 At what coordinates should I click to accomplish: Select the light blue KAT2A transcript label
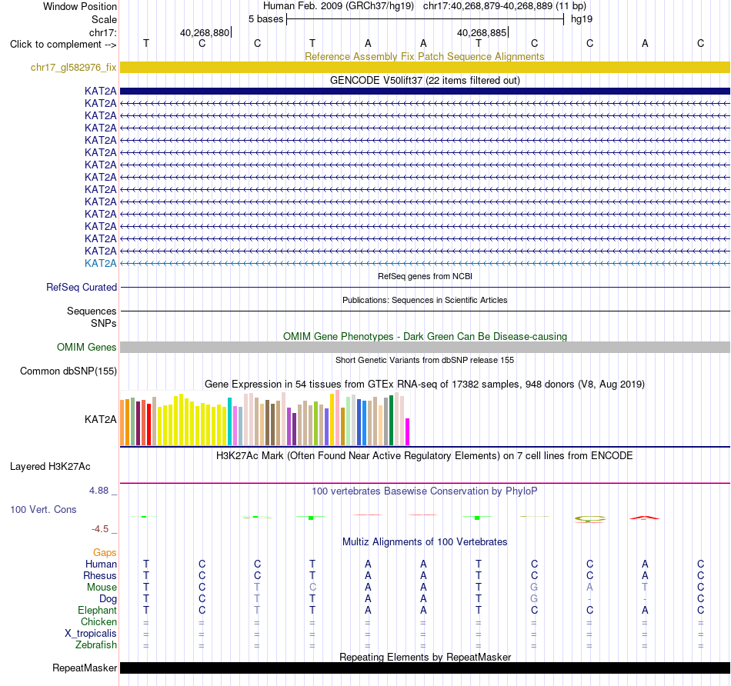tap(100, 263)
